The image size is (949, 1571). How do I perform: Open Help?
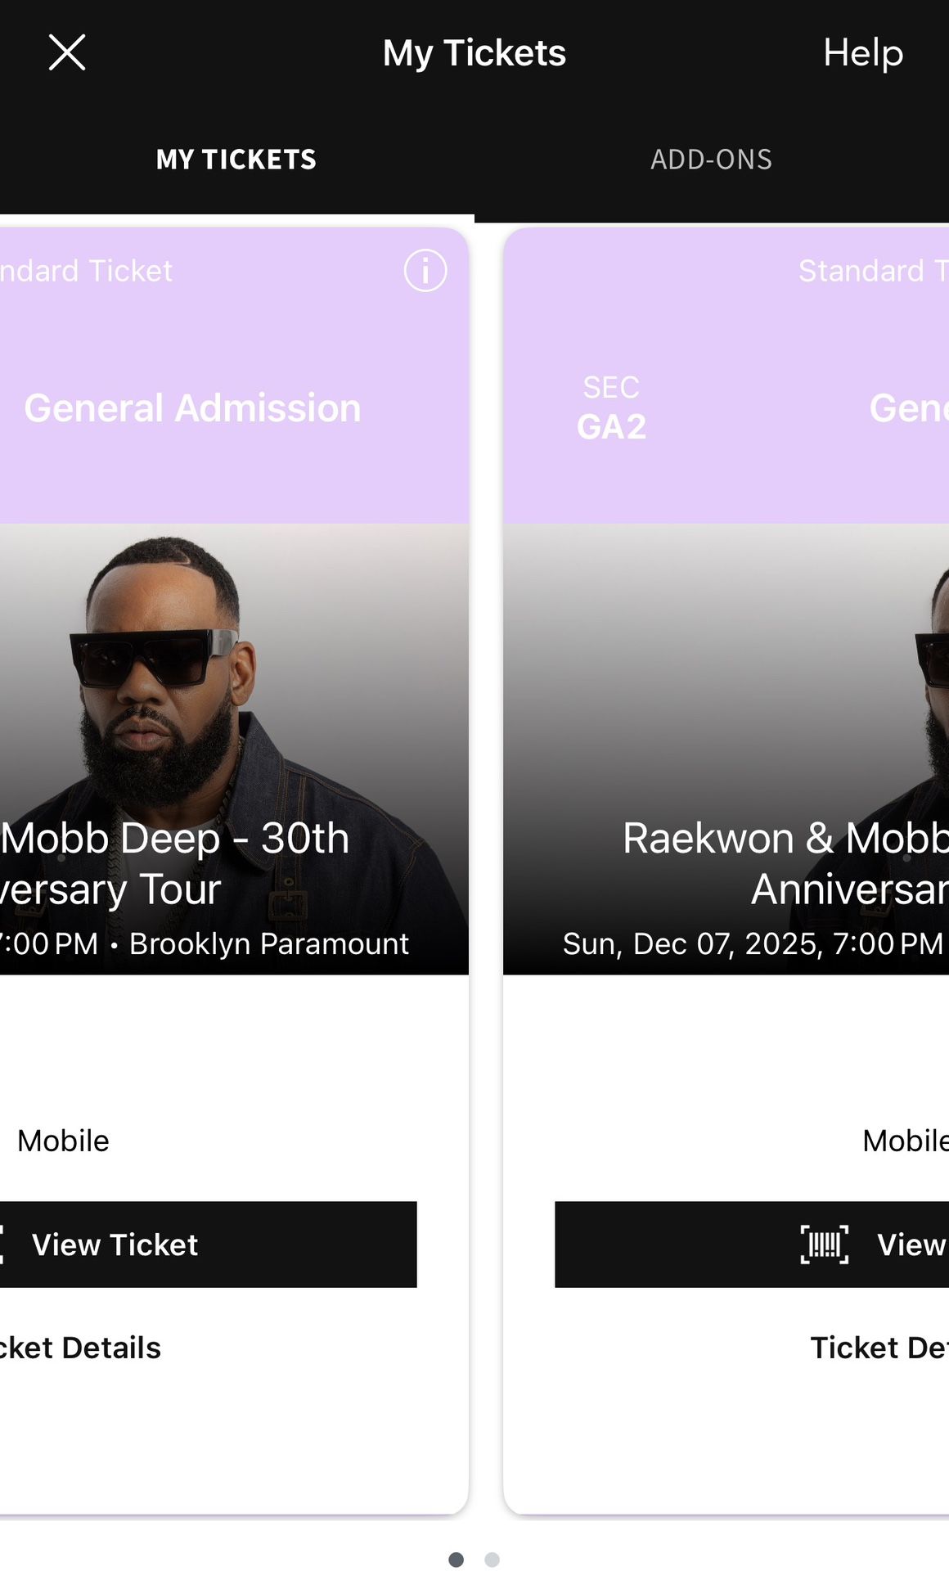[863, 52]
